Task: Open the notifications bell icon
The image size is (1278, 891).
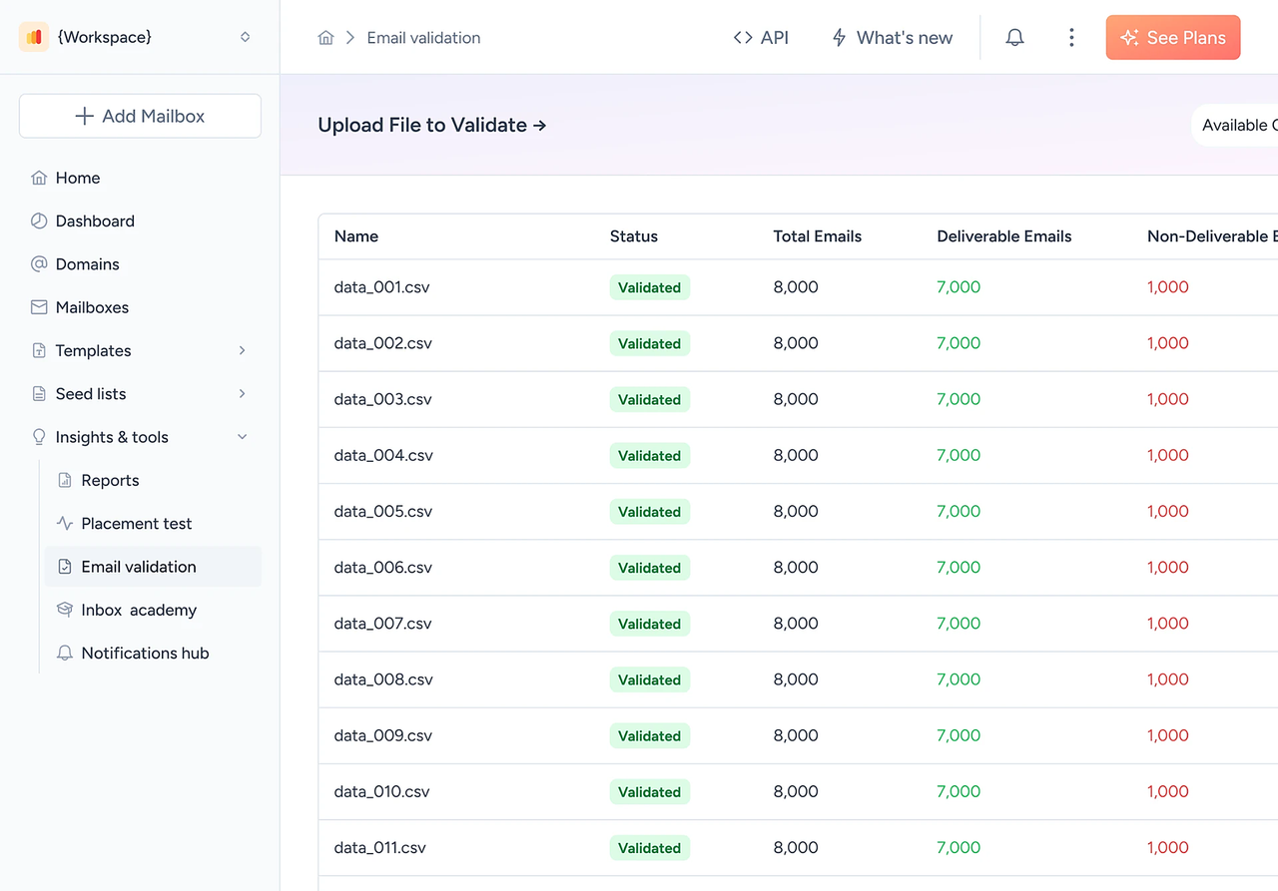Action: click(x=1014, y=38)
